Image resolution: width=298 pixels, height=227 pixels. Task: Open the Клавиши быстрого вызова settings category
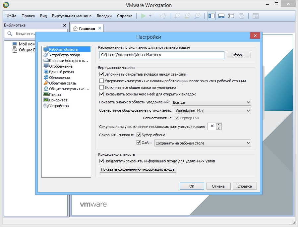tap(68, 61)
